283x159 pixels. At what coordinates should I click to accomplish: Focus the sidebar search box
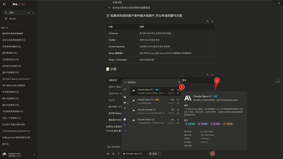pos(18,13)
